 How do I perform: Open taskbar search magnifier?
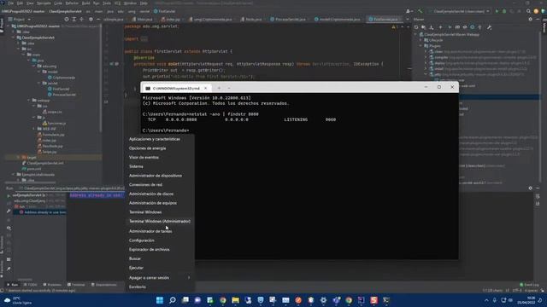click(173, 300)
